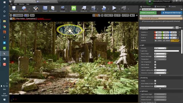The image size is (183, 103).
Task: Open the Location dropdown arrow
Action: [147, 32]
